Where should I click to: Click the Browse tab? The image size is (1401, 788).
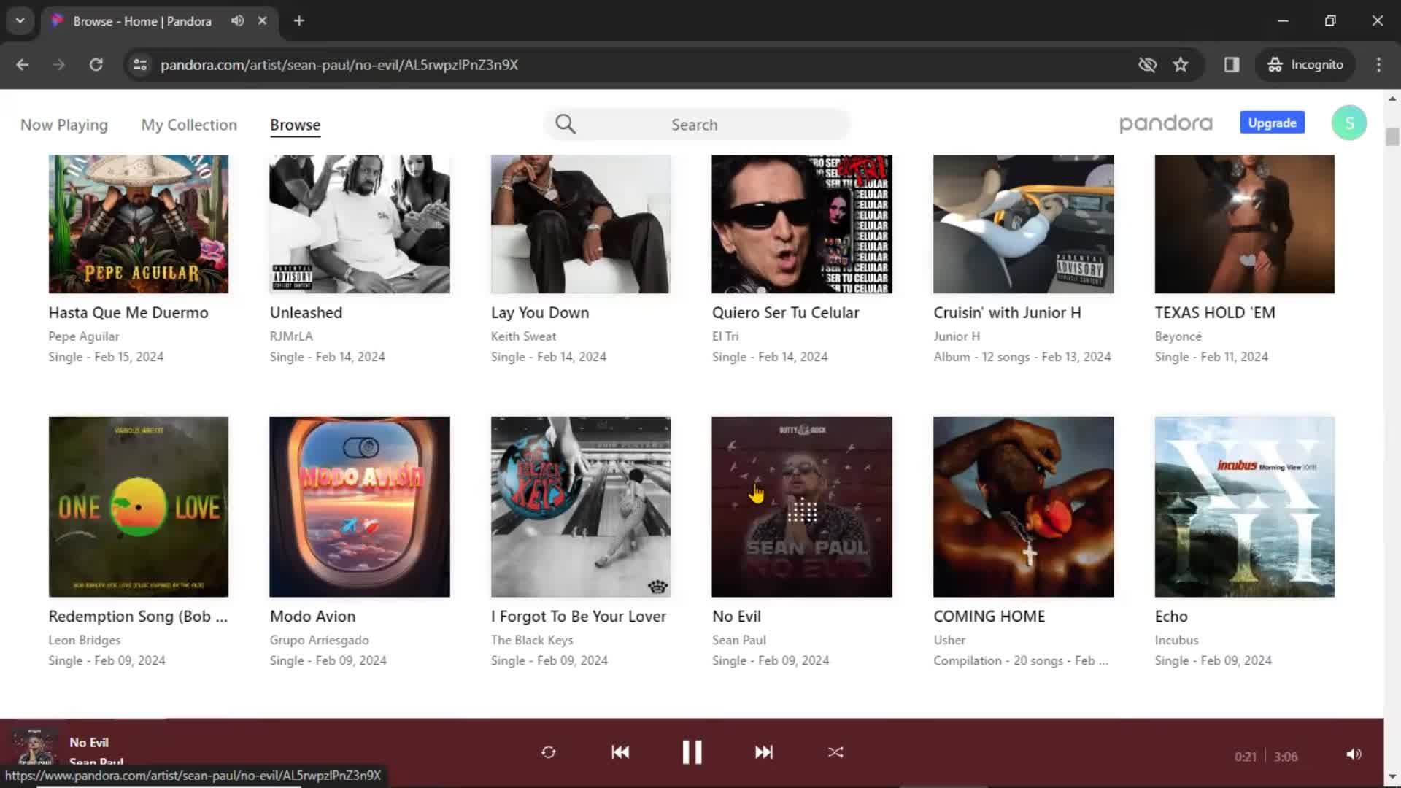click(296, 124)
